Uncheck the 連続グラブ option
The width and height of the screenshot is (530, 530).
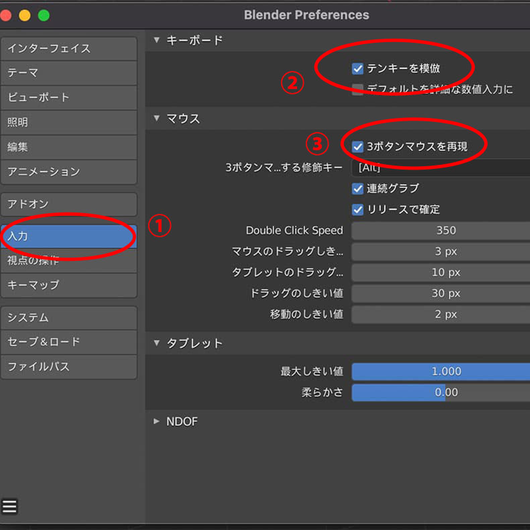357,189
